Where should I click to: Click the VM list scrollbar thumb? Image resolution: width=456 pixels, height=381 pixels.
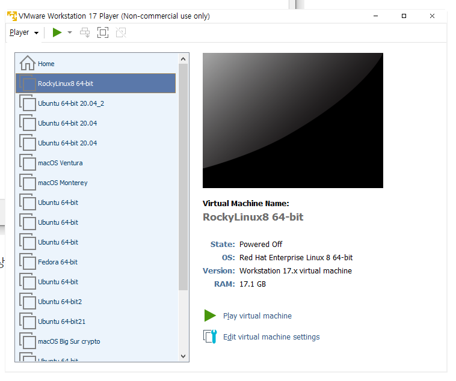click(x=183, y=177)
